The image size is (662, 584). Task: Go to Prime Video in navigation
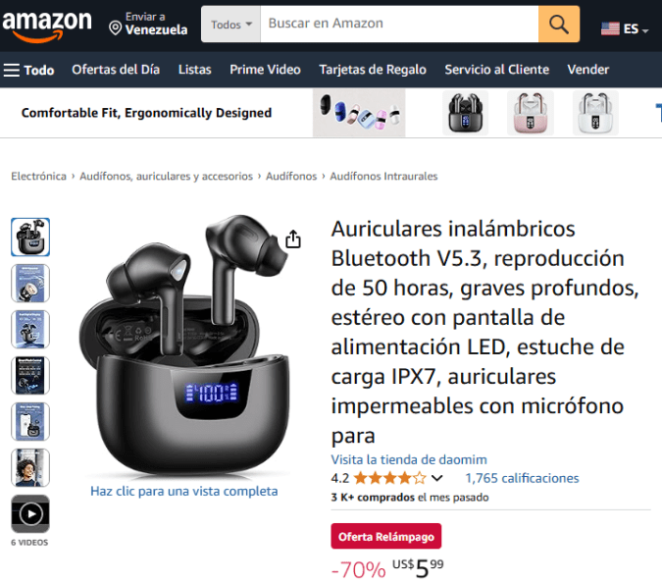click(265, 70)
